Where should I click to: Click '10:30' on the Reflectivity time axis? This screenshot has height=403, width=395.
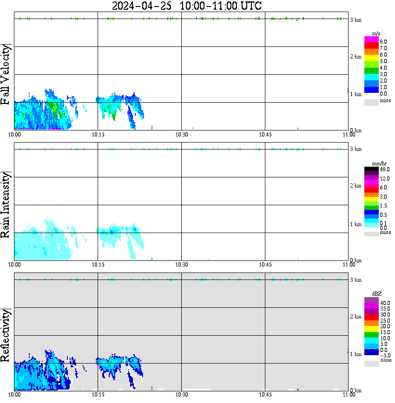tap(182, 395)
